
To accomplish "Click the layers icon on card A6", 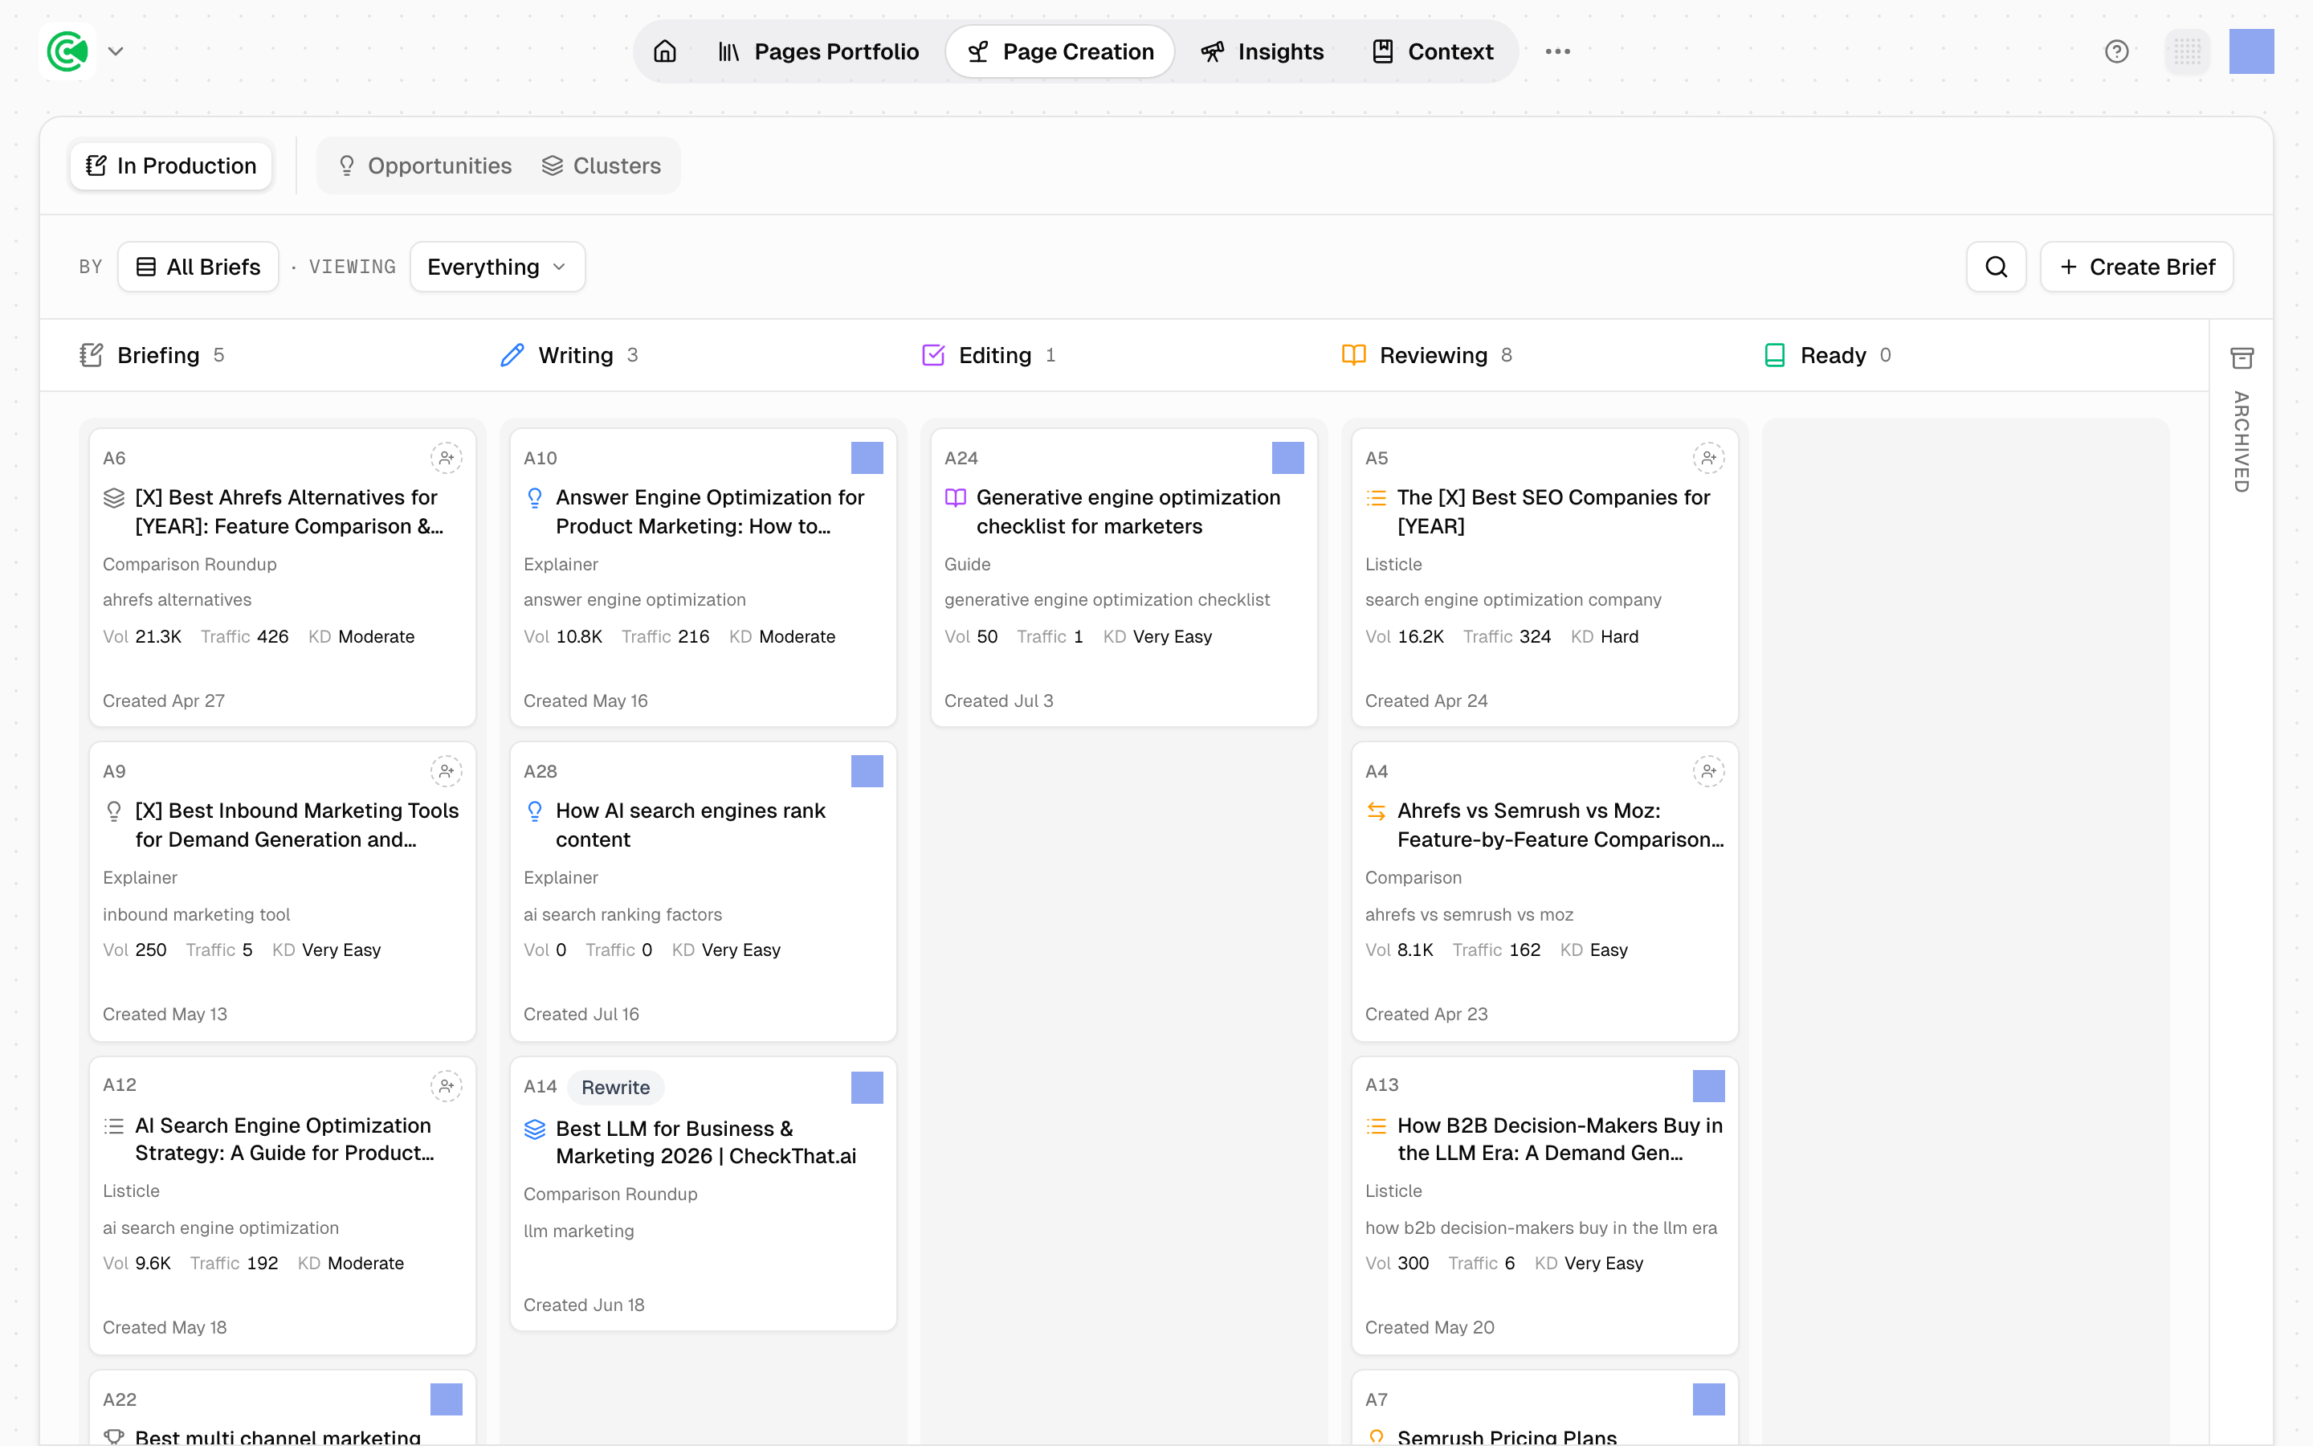I will coord(114,498).
